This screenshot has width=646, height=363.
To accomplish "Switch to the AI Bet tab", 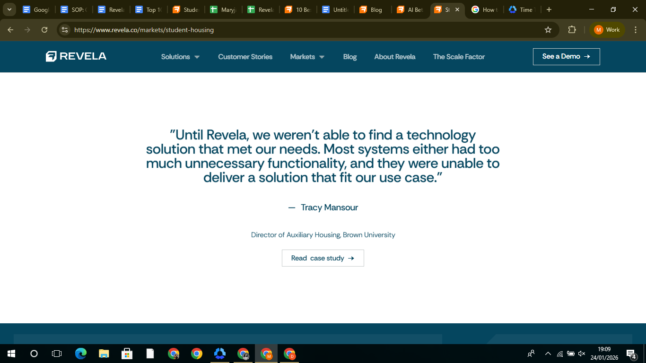I will [x=410, y=9].
